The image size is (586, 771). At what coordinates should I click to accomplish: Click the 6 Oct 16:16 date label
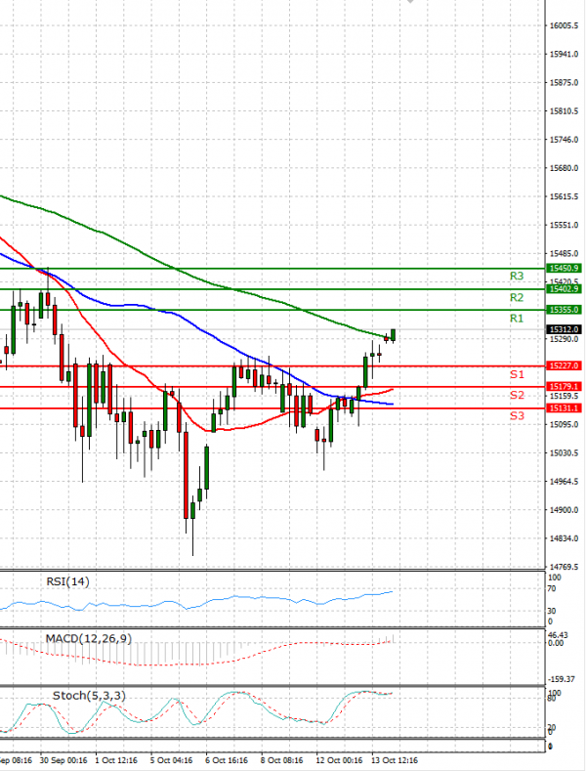tap(227, 760)
